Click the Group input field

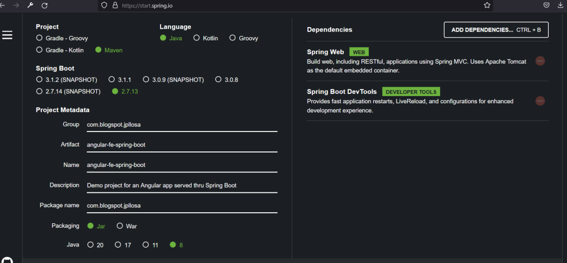(181, 125)
